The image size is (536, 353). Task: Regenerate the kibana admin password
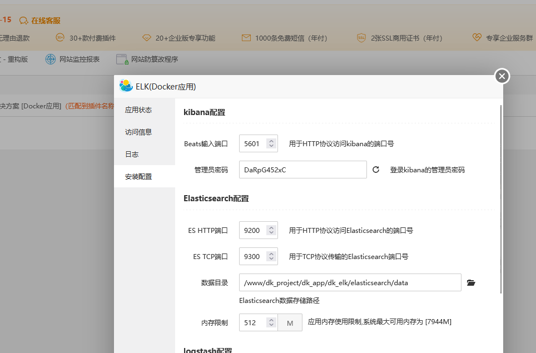tap(376, 170)
